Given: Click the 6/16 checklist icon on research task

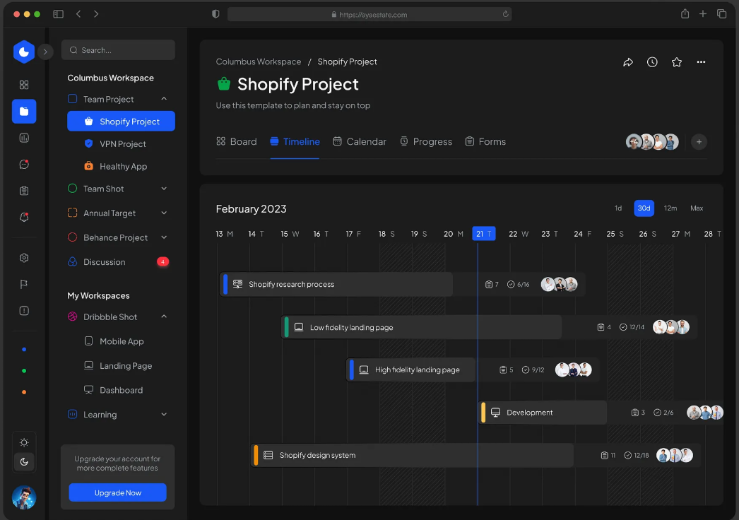Looking at the screenshot, I should tap(511, 285).
